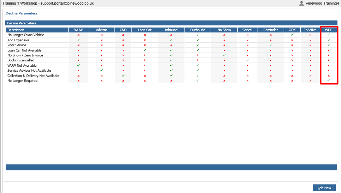The height and width of the screenshot is (193, 341).
Task: Select 'Collection & Delivery Not Available' row
Action: [x=171, y=76]
